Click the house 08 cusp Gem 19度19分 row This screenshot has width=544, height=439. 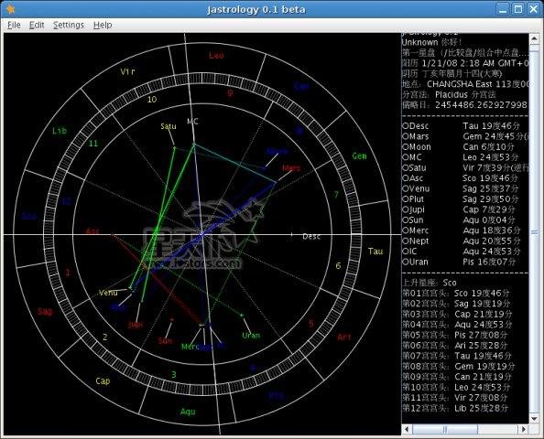pos(459,366)
